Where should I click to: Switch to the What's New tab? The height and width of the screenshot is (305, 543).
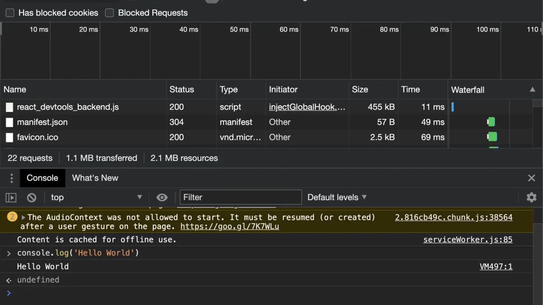point(95,178)
